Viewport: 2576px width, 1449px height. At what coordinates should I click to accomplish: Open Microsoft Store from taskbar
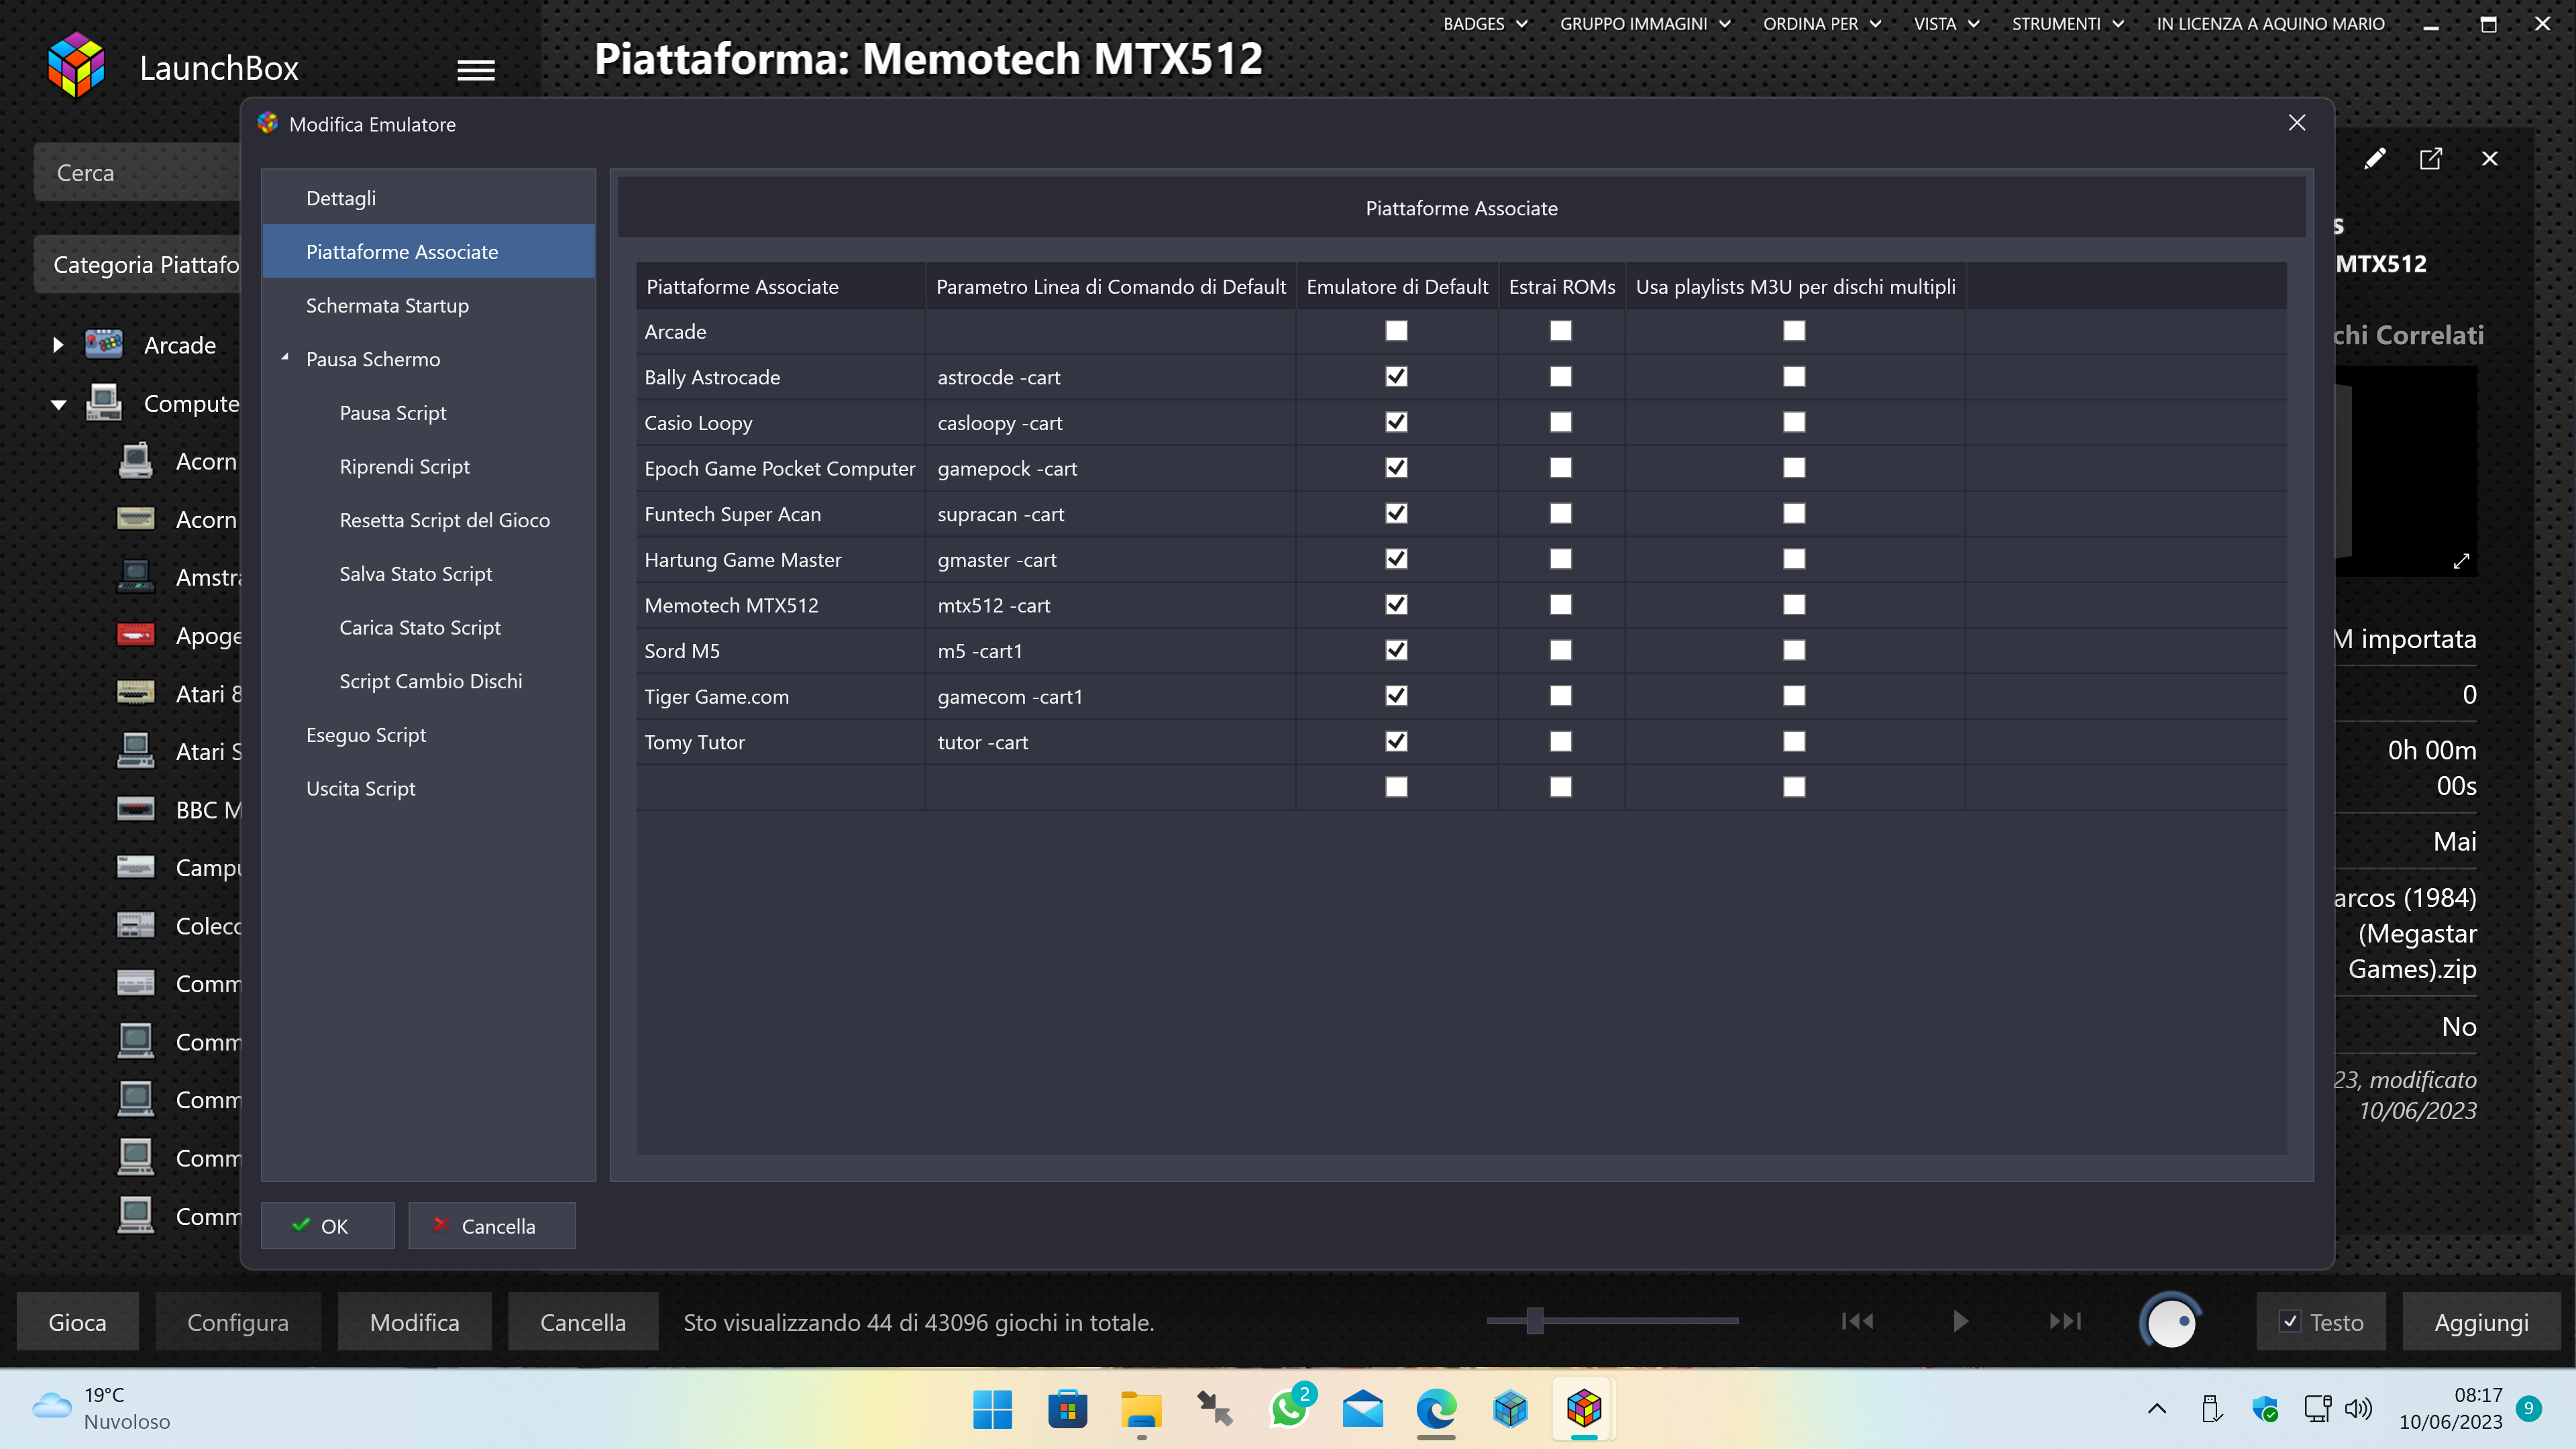[1067, 1410]
